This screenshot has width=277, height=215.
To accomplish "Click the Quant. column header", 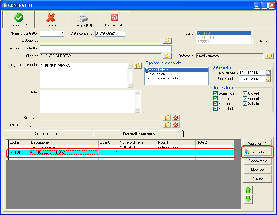I will pyautogui.click(x=109, y=142).
